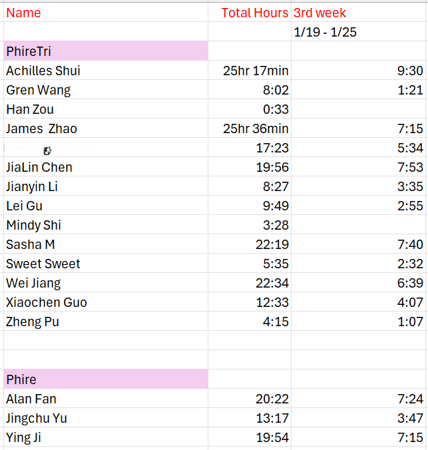
Task: Select Wei Jiang's 3rd week value 6:39
Action: 410,283
